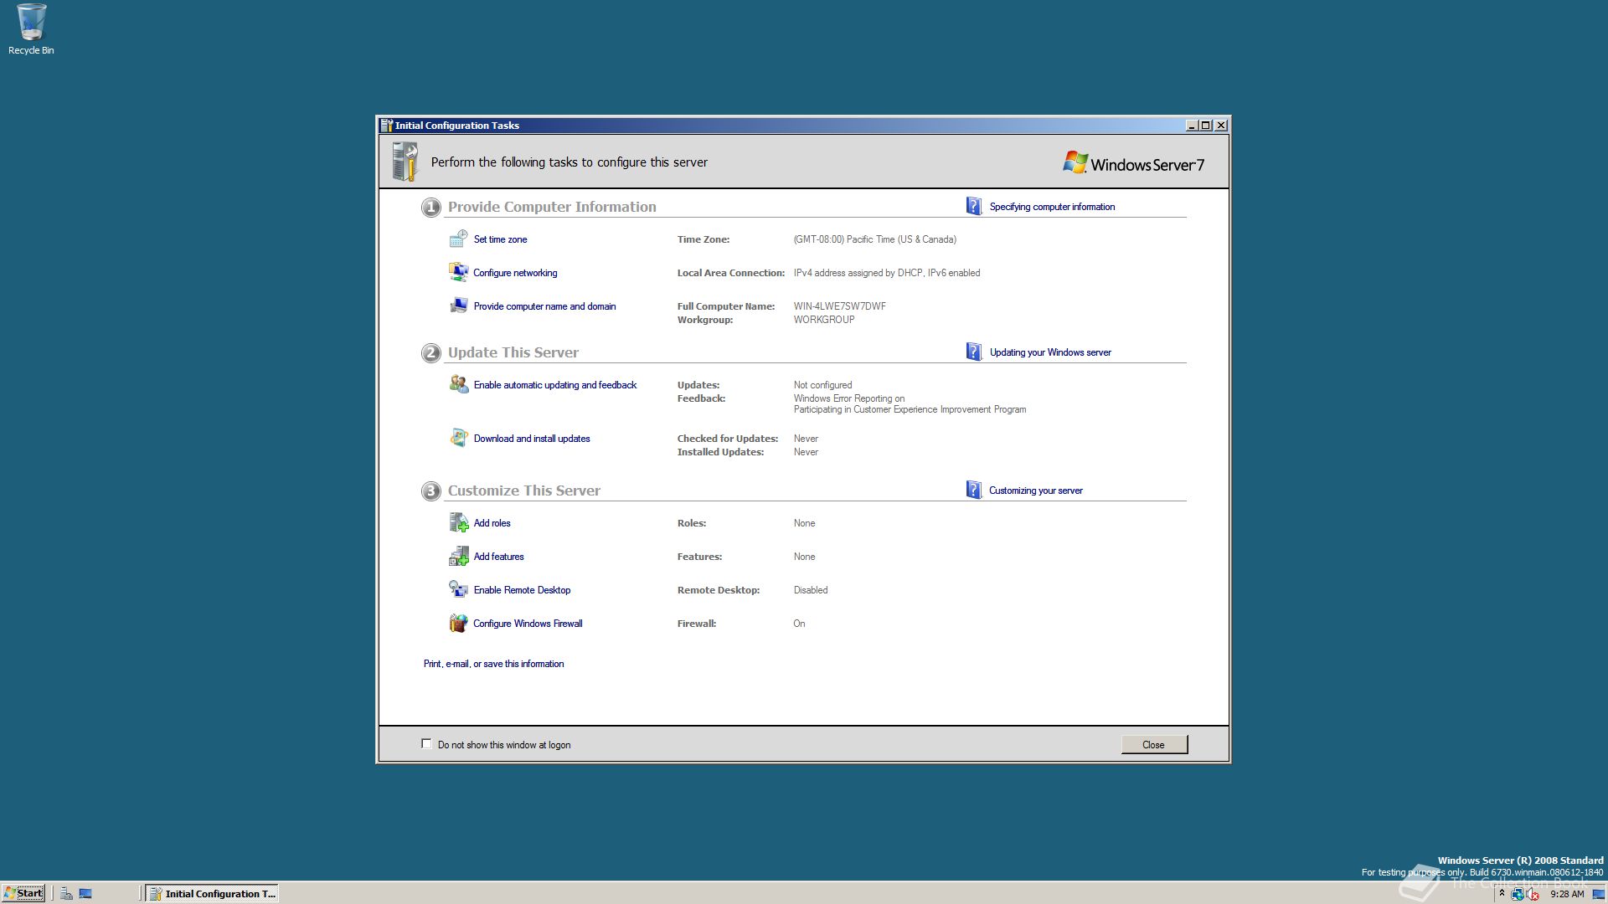Open Updating your Windows server help link
1608x904 pixels.
[1050, 352]
